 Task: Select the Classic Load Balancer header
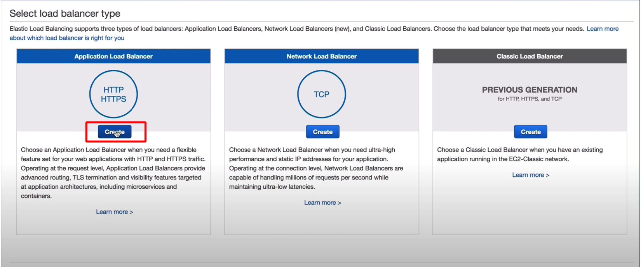530,56
